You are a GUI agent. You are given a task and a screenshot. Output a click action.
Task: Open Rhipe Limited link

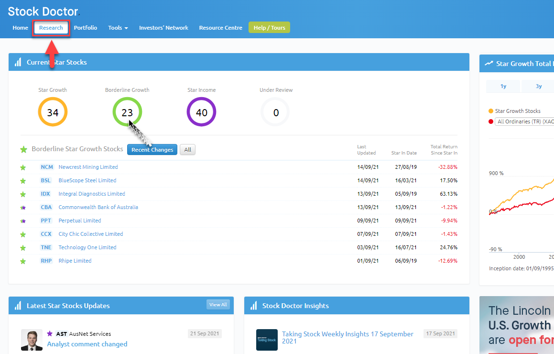click(x=75, y=261)
